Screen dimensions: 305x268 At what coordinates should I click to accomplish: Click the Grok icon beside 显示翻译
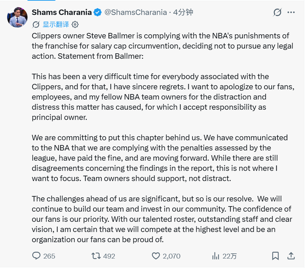tap(36, 24)
